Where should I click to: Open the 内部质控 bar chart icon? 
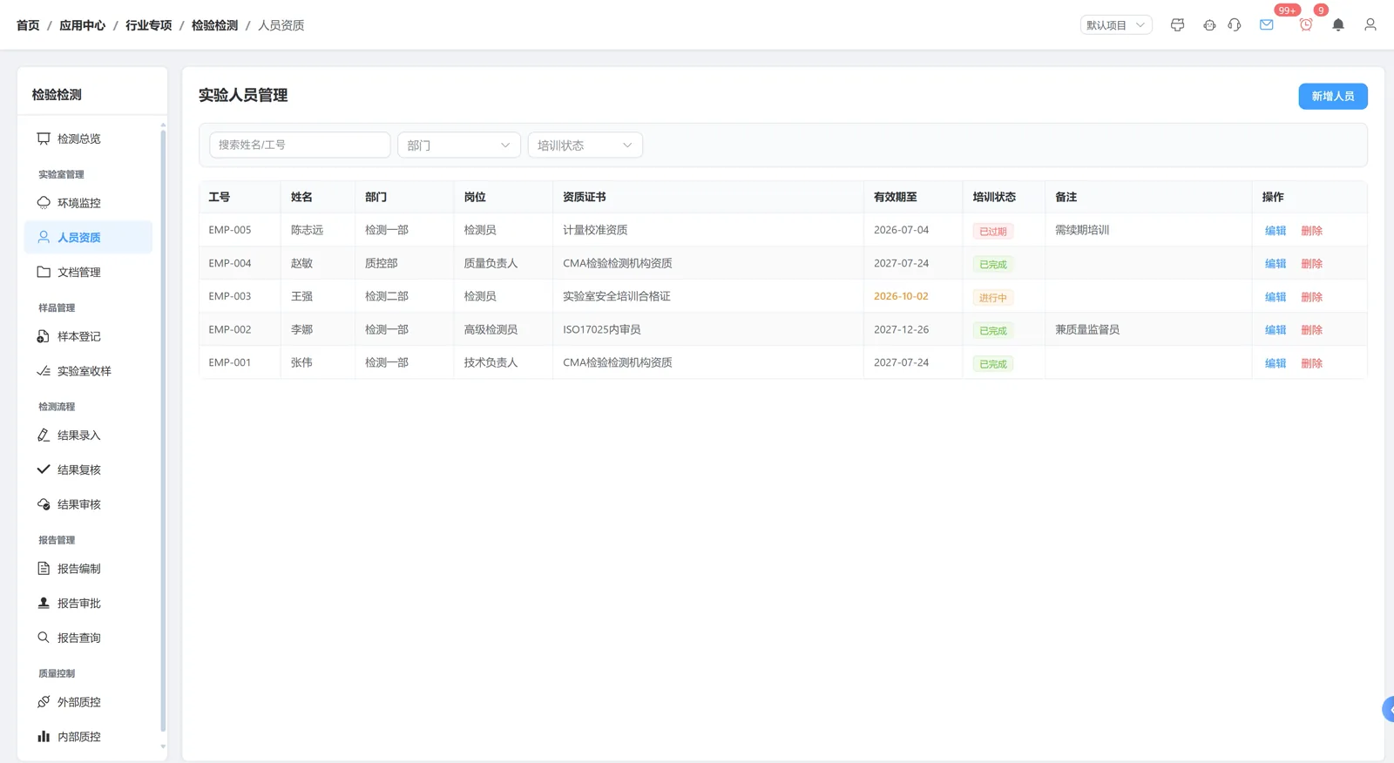pos(44,736)
